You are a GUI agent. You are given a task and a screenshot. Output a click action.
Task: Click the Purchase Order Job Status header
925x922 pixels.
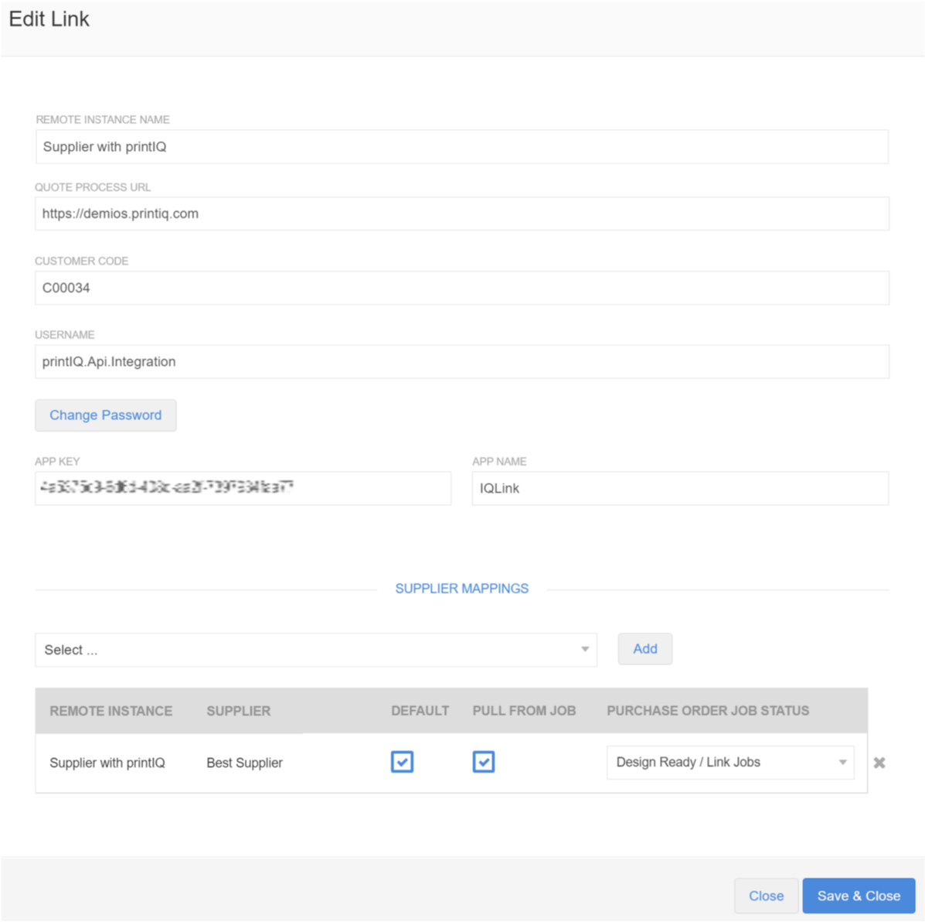pos(708,711)
